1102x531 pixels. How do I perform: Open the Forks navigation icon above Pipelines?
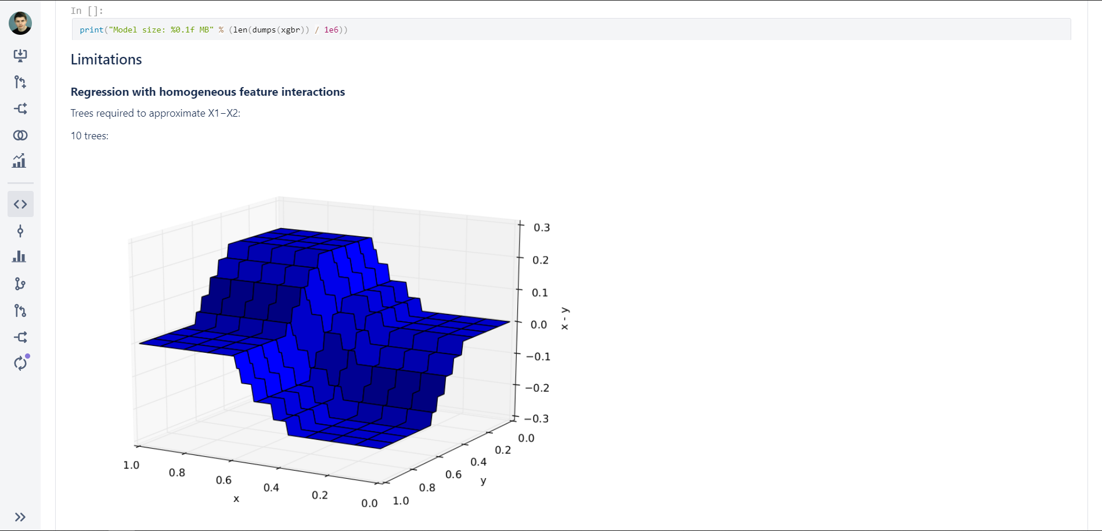[x=20, y=337]
